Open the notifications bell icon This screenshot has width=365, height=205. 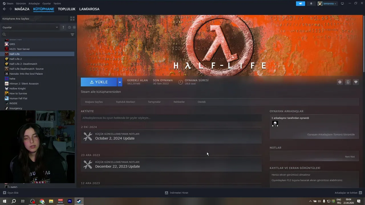[311, 3]
